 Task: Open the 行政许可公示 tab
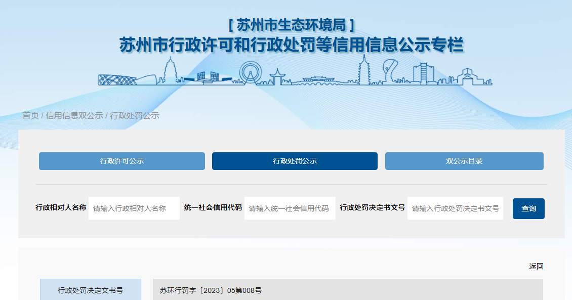(122, 161)
